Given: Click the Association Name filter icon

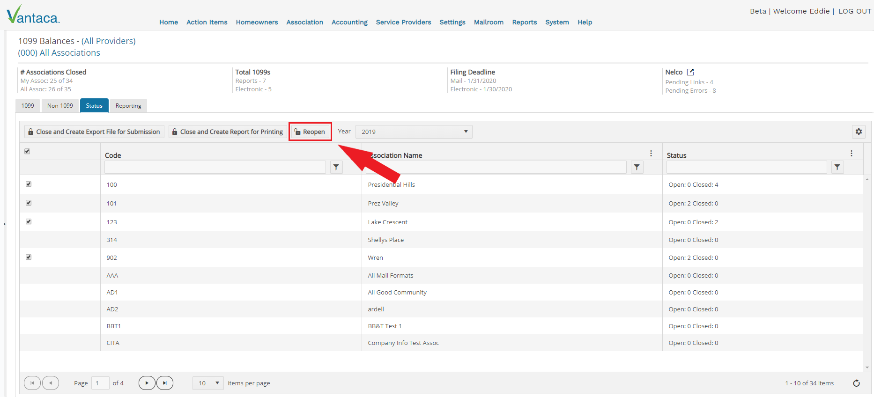Looking at the screenshot, I should [637, 167].
